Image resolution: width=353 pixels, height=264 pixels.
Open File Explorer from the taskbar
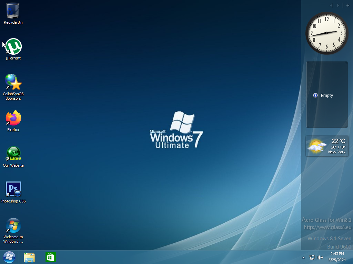pos(29,257)
